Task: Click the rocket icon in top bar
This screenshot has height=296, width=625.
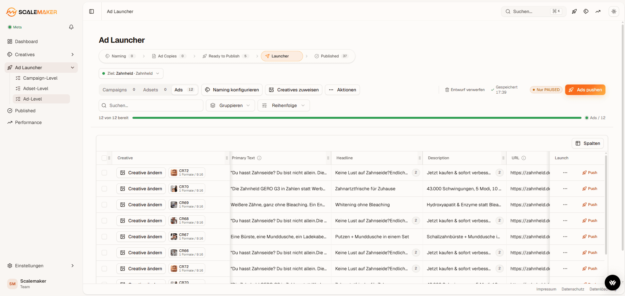Action: click(x=574, y=11)
